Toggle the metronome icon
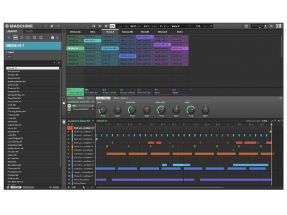The height and width of the screenshot is (215, 287). [126, 26]
